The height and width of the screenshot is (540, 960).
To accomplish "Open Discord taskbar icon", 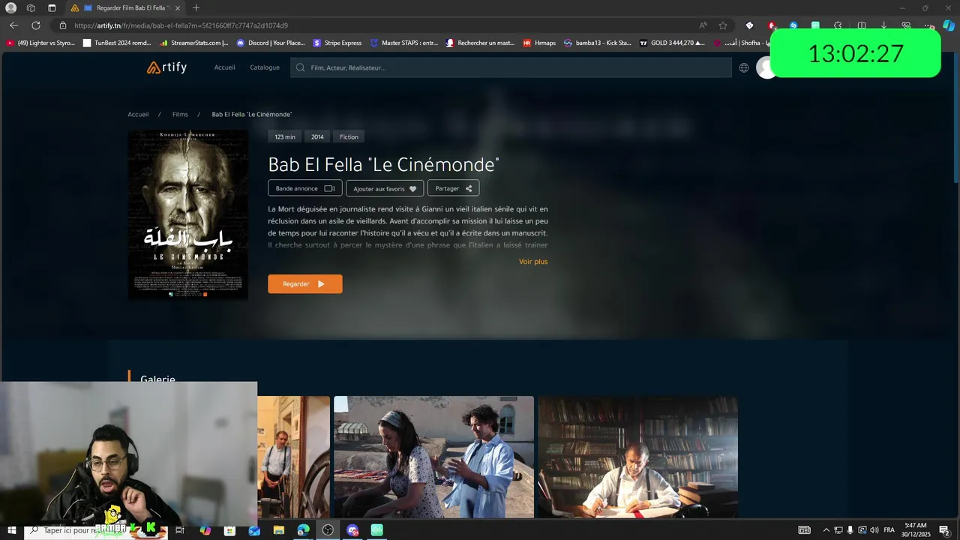I will coord(352,530).
